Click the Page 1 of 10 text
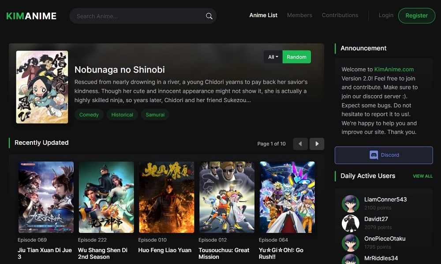This screenshot has width=441, height=264. 271,144
